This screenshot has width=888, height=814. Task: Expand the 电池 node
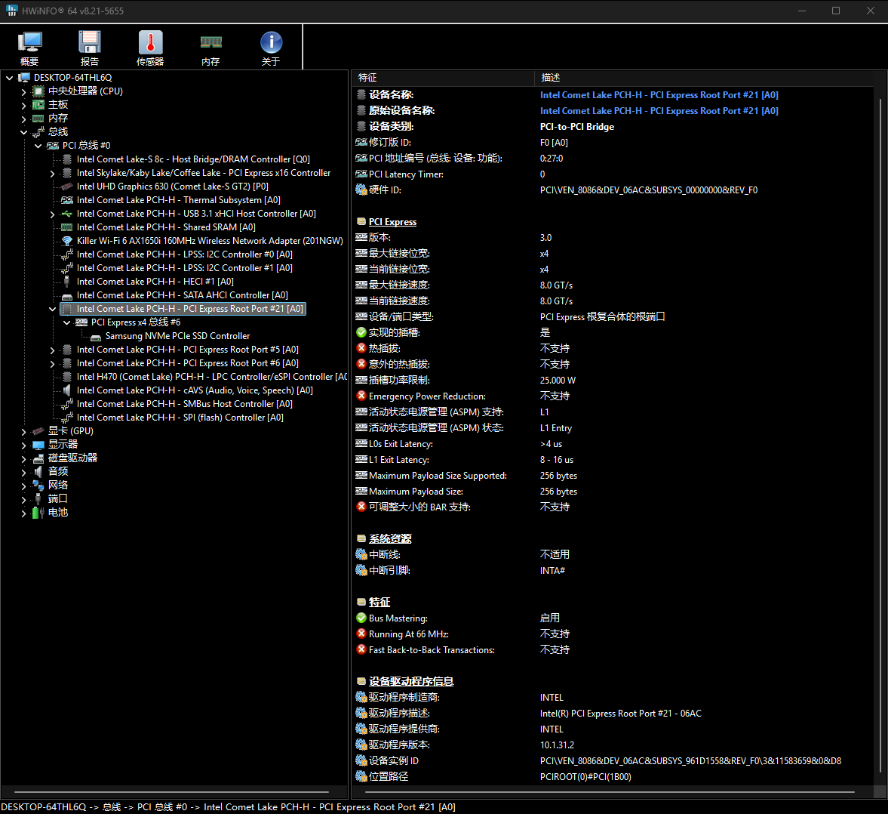(x=24, y=513)
